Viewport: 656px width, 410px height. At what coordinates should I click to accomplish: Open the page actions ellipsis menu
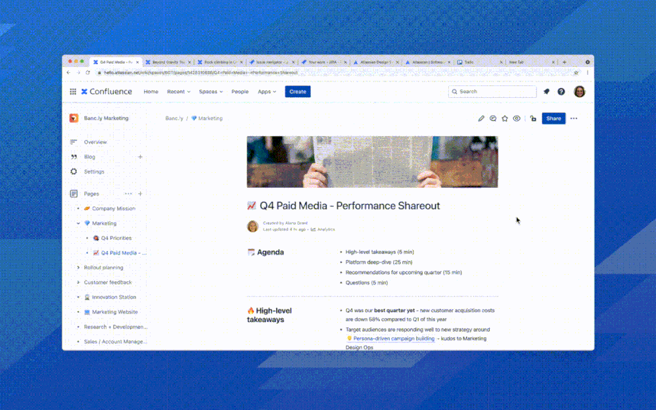tap(574, 118)
